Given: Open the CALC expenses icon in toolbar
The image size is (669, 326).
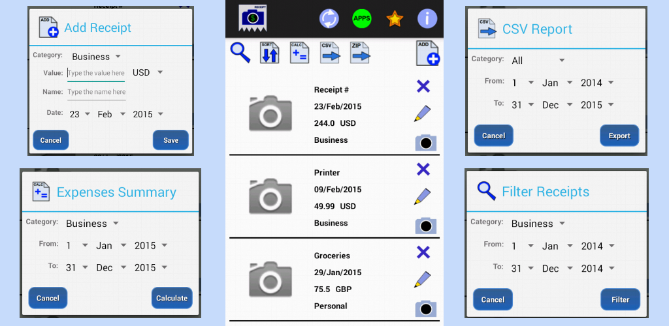Looking at the screenshot, I should coord(299,53).
